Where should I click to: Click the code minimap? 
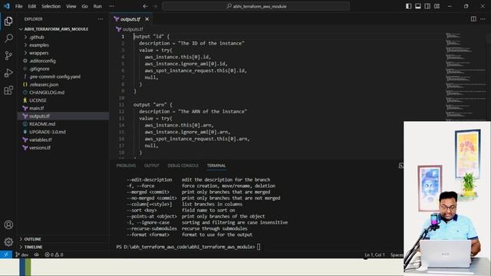point(465,77)
